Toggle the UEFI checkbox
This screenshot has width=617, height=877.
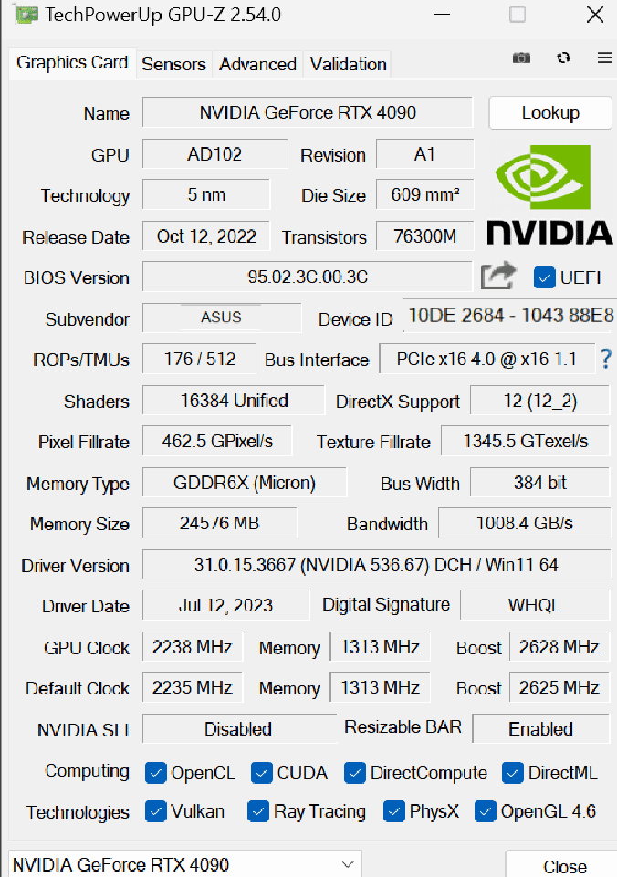pos(544,277)
